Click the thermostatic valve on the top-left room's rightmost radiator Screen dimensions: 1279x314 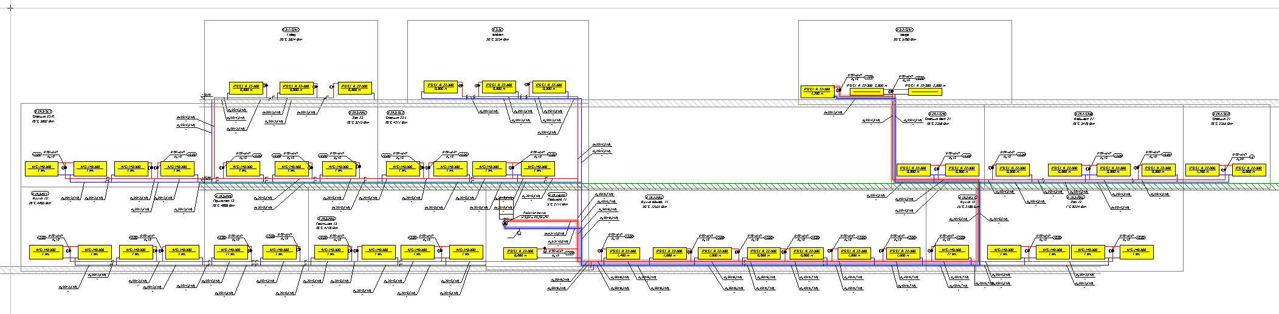(x=333, y=87)
